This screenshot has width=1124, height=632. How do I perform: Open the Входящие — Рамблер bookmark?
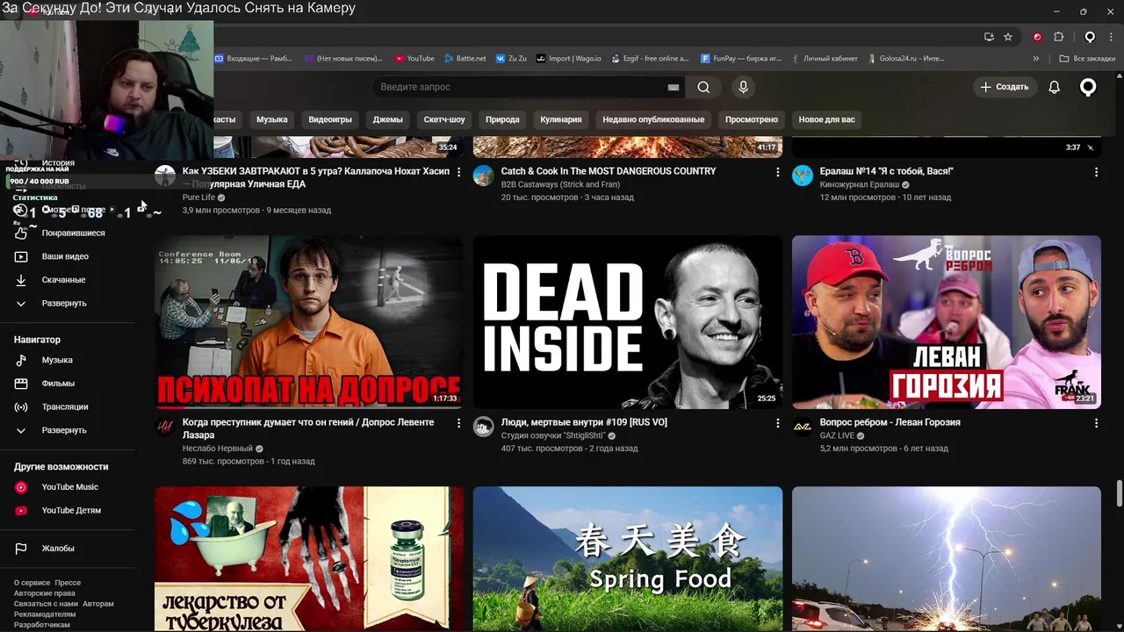254,59
